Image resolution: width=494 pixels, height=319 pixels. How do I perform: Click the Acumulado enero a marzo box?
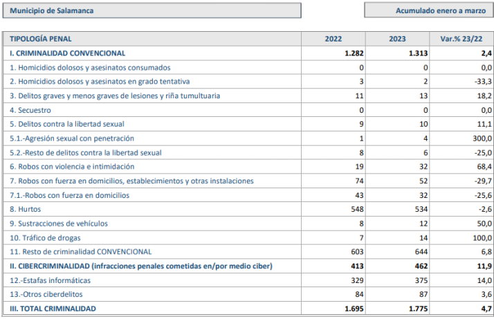(x=428, y=11)
